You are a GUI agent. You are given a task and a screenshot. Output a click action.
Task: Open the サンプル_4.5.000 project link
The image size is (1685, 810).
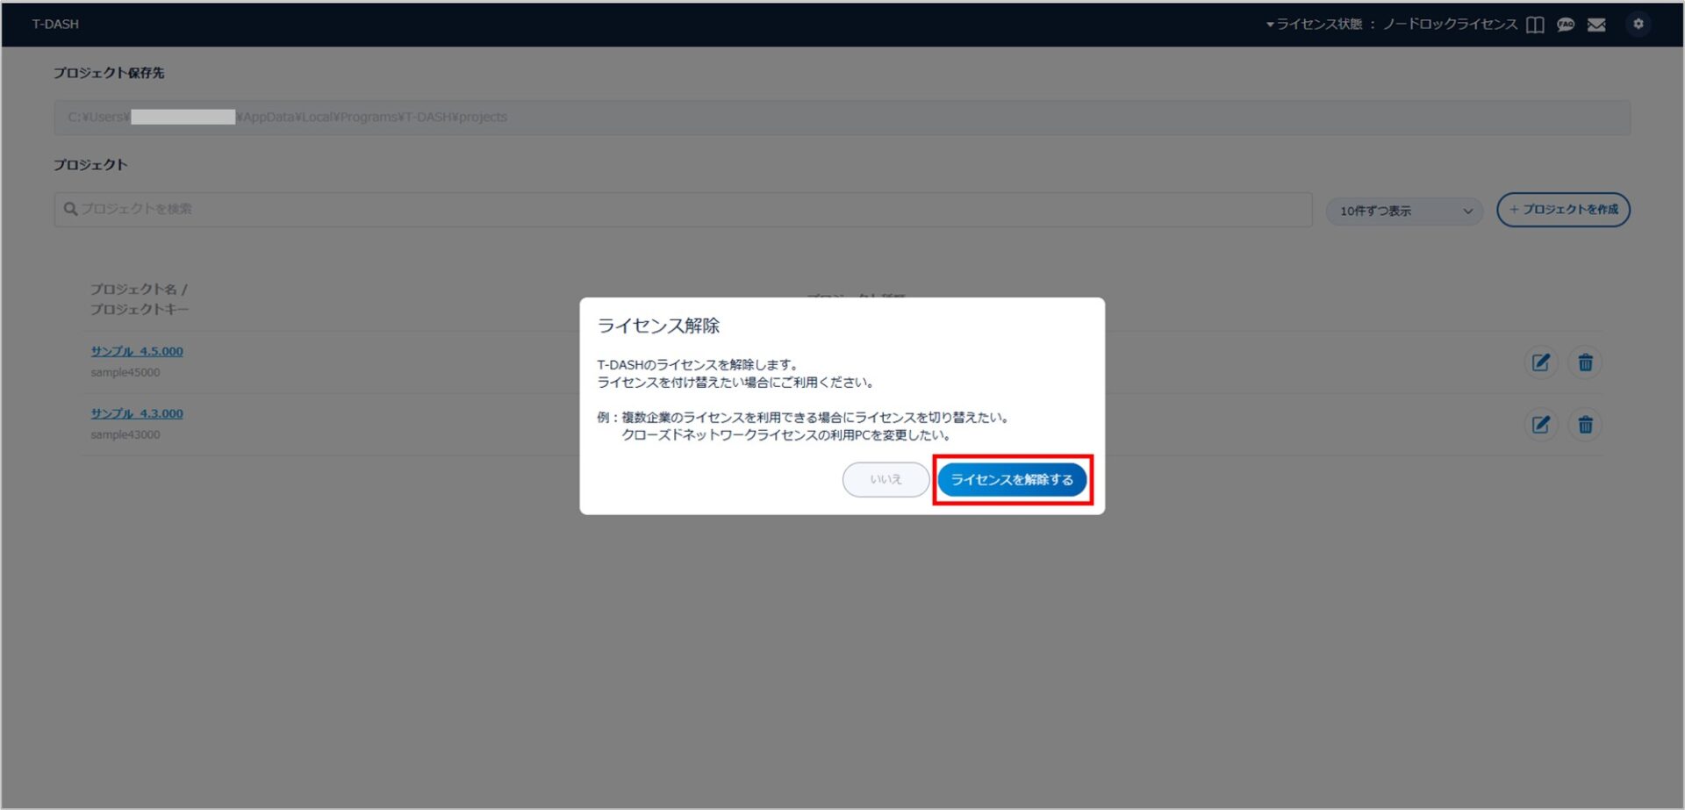137,351
